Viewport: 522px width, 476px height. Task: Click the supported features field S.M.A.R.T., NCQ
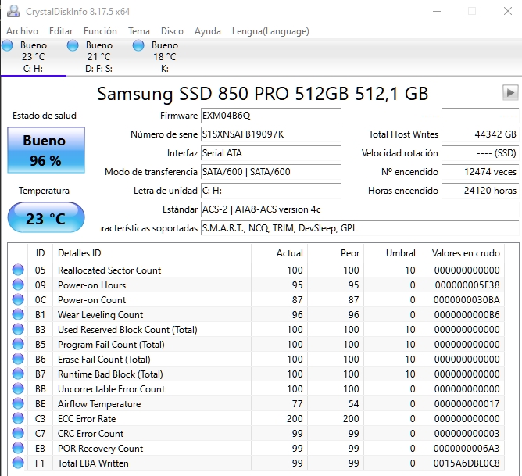click(360, 228)
